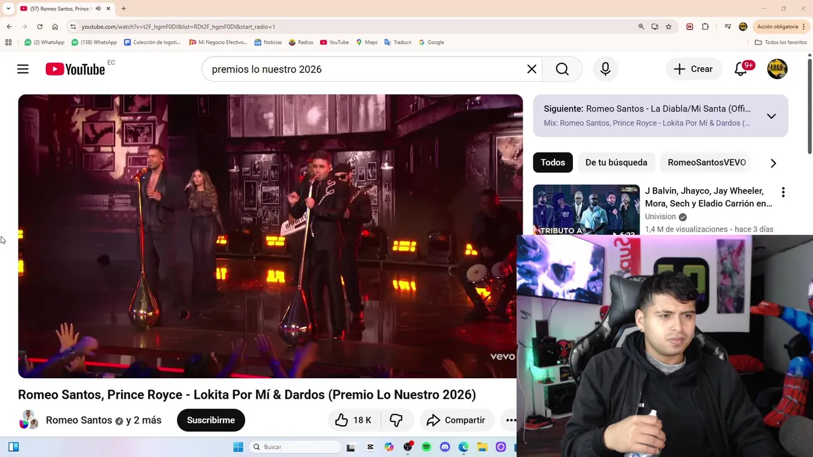Viewport: 813px width, 457px height.
Task: Open the J Balvin, Jhayco video title
Action: [709, 197]
